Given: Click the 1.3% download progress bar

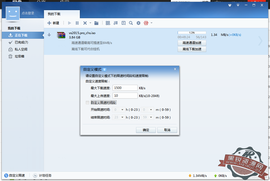Looking at the screenshot, I should (192, 33).
